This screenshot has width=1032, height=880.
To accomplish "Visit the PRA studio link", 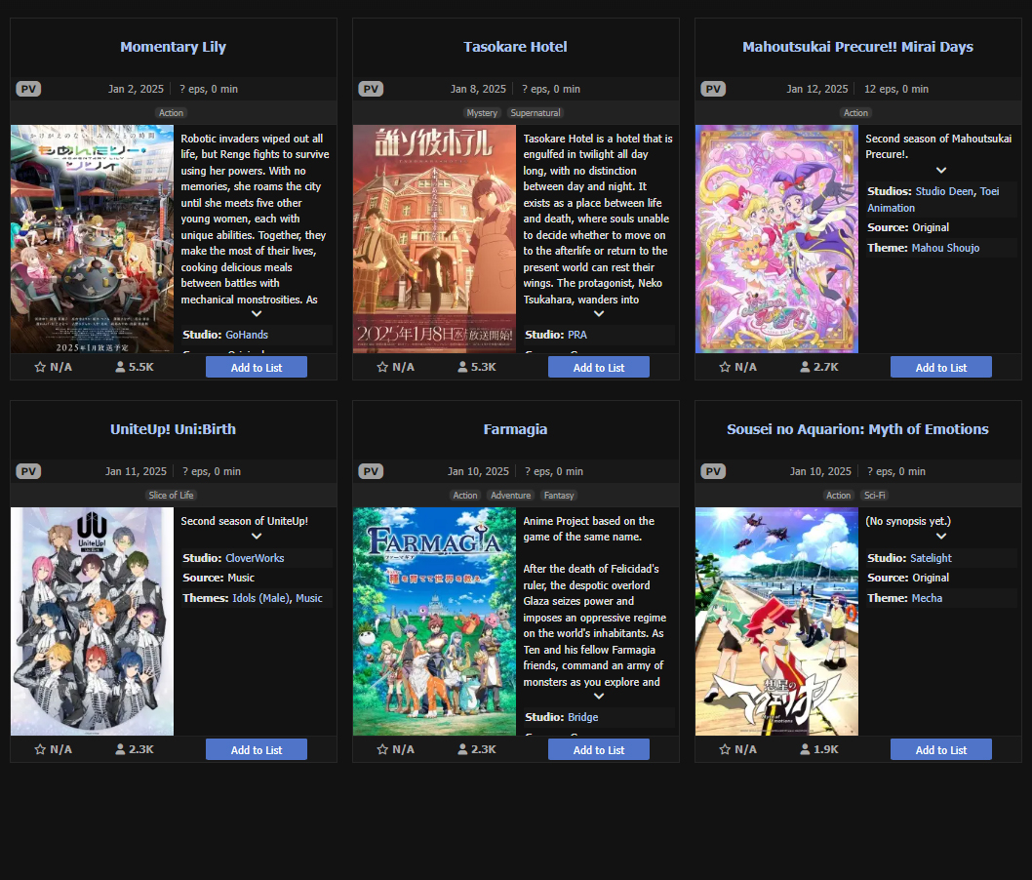I will coord(577,335).
